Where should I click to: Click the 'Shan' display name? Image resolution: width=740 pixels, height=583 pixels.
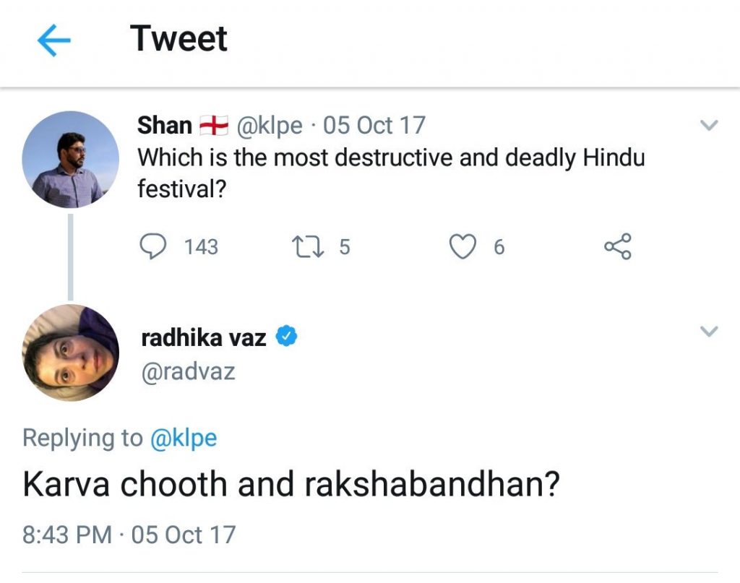coord(164,126)
